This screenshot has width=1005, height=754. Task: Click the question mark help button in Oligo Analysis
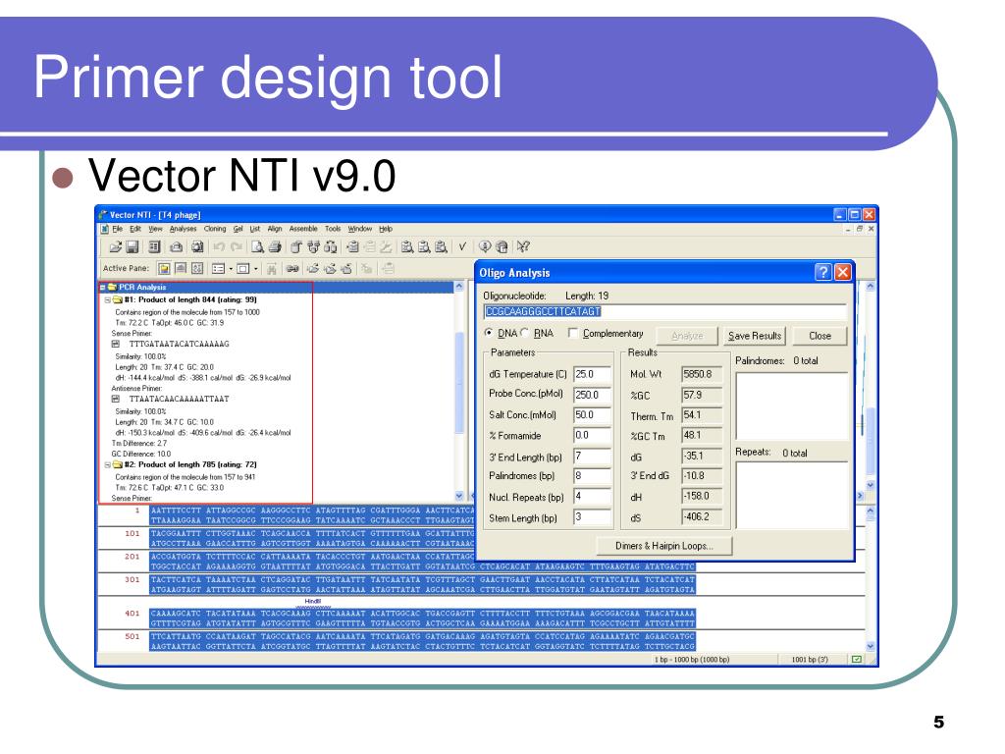(823, 273)
